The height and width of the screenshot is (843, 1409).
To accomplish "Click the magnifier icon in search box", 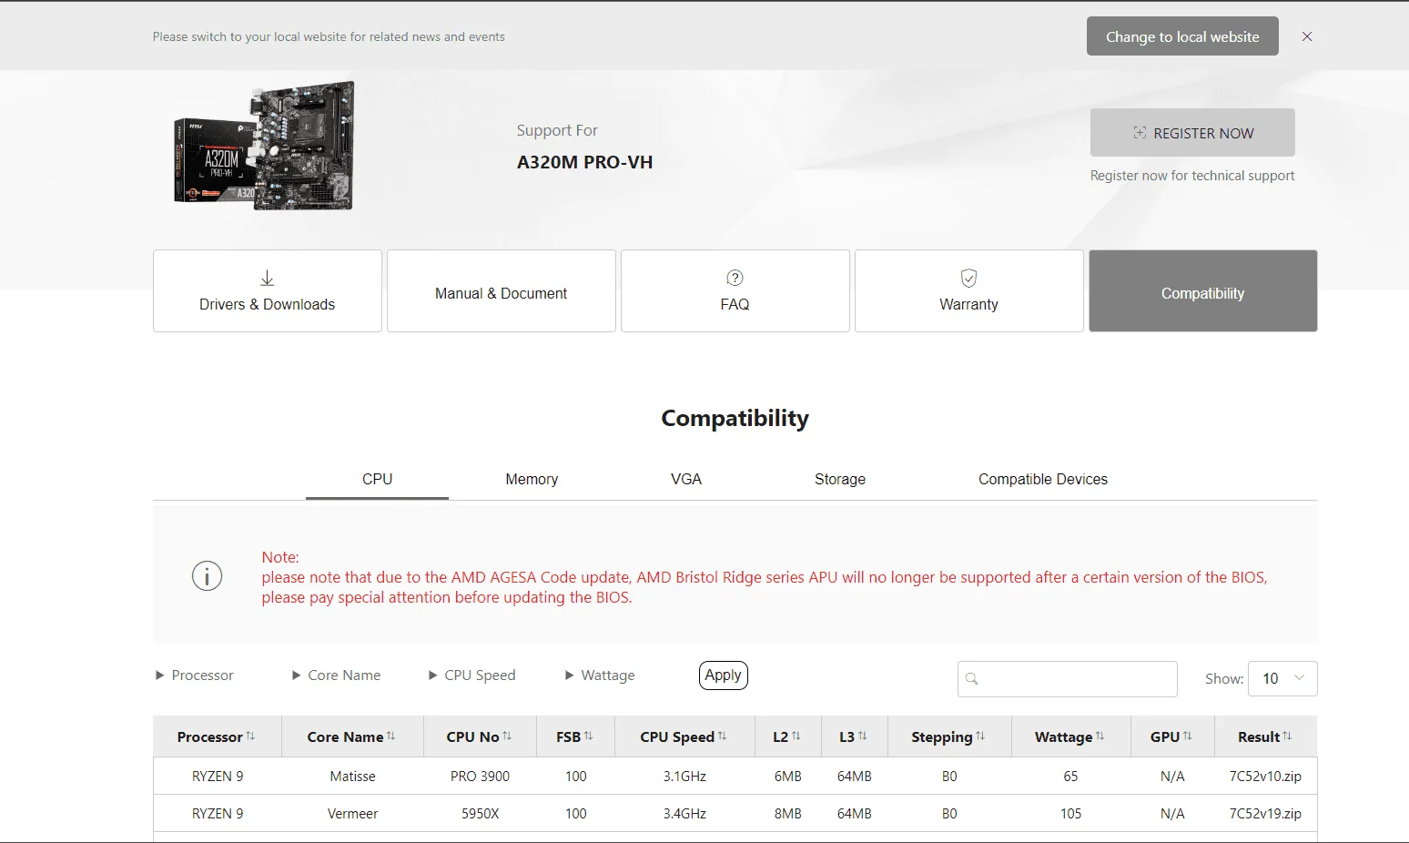I will pyautogui.click(x=972, y=679).
